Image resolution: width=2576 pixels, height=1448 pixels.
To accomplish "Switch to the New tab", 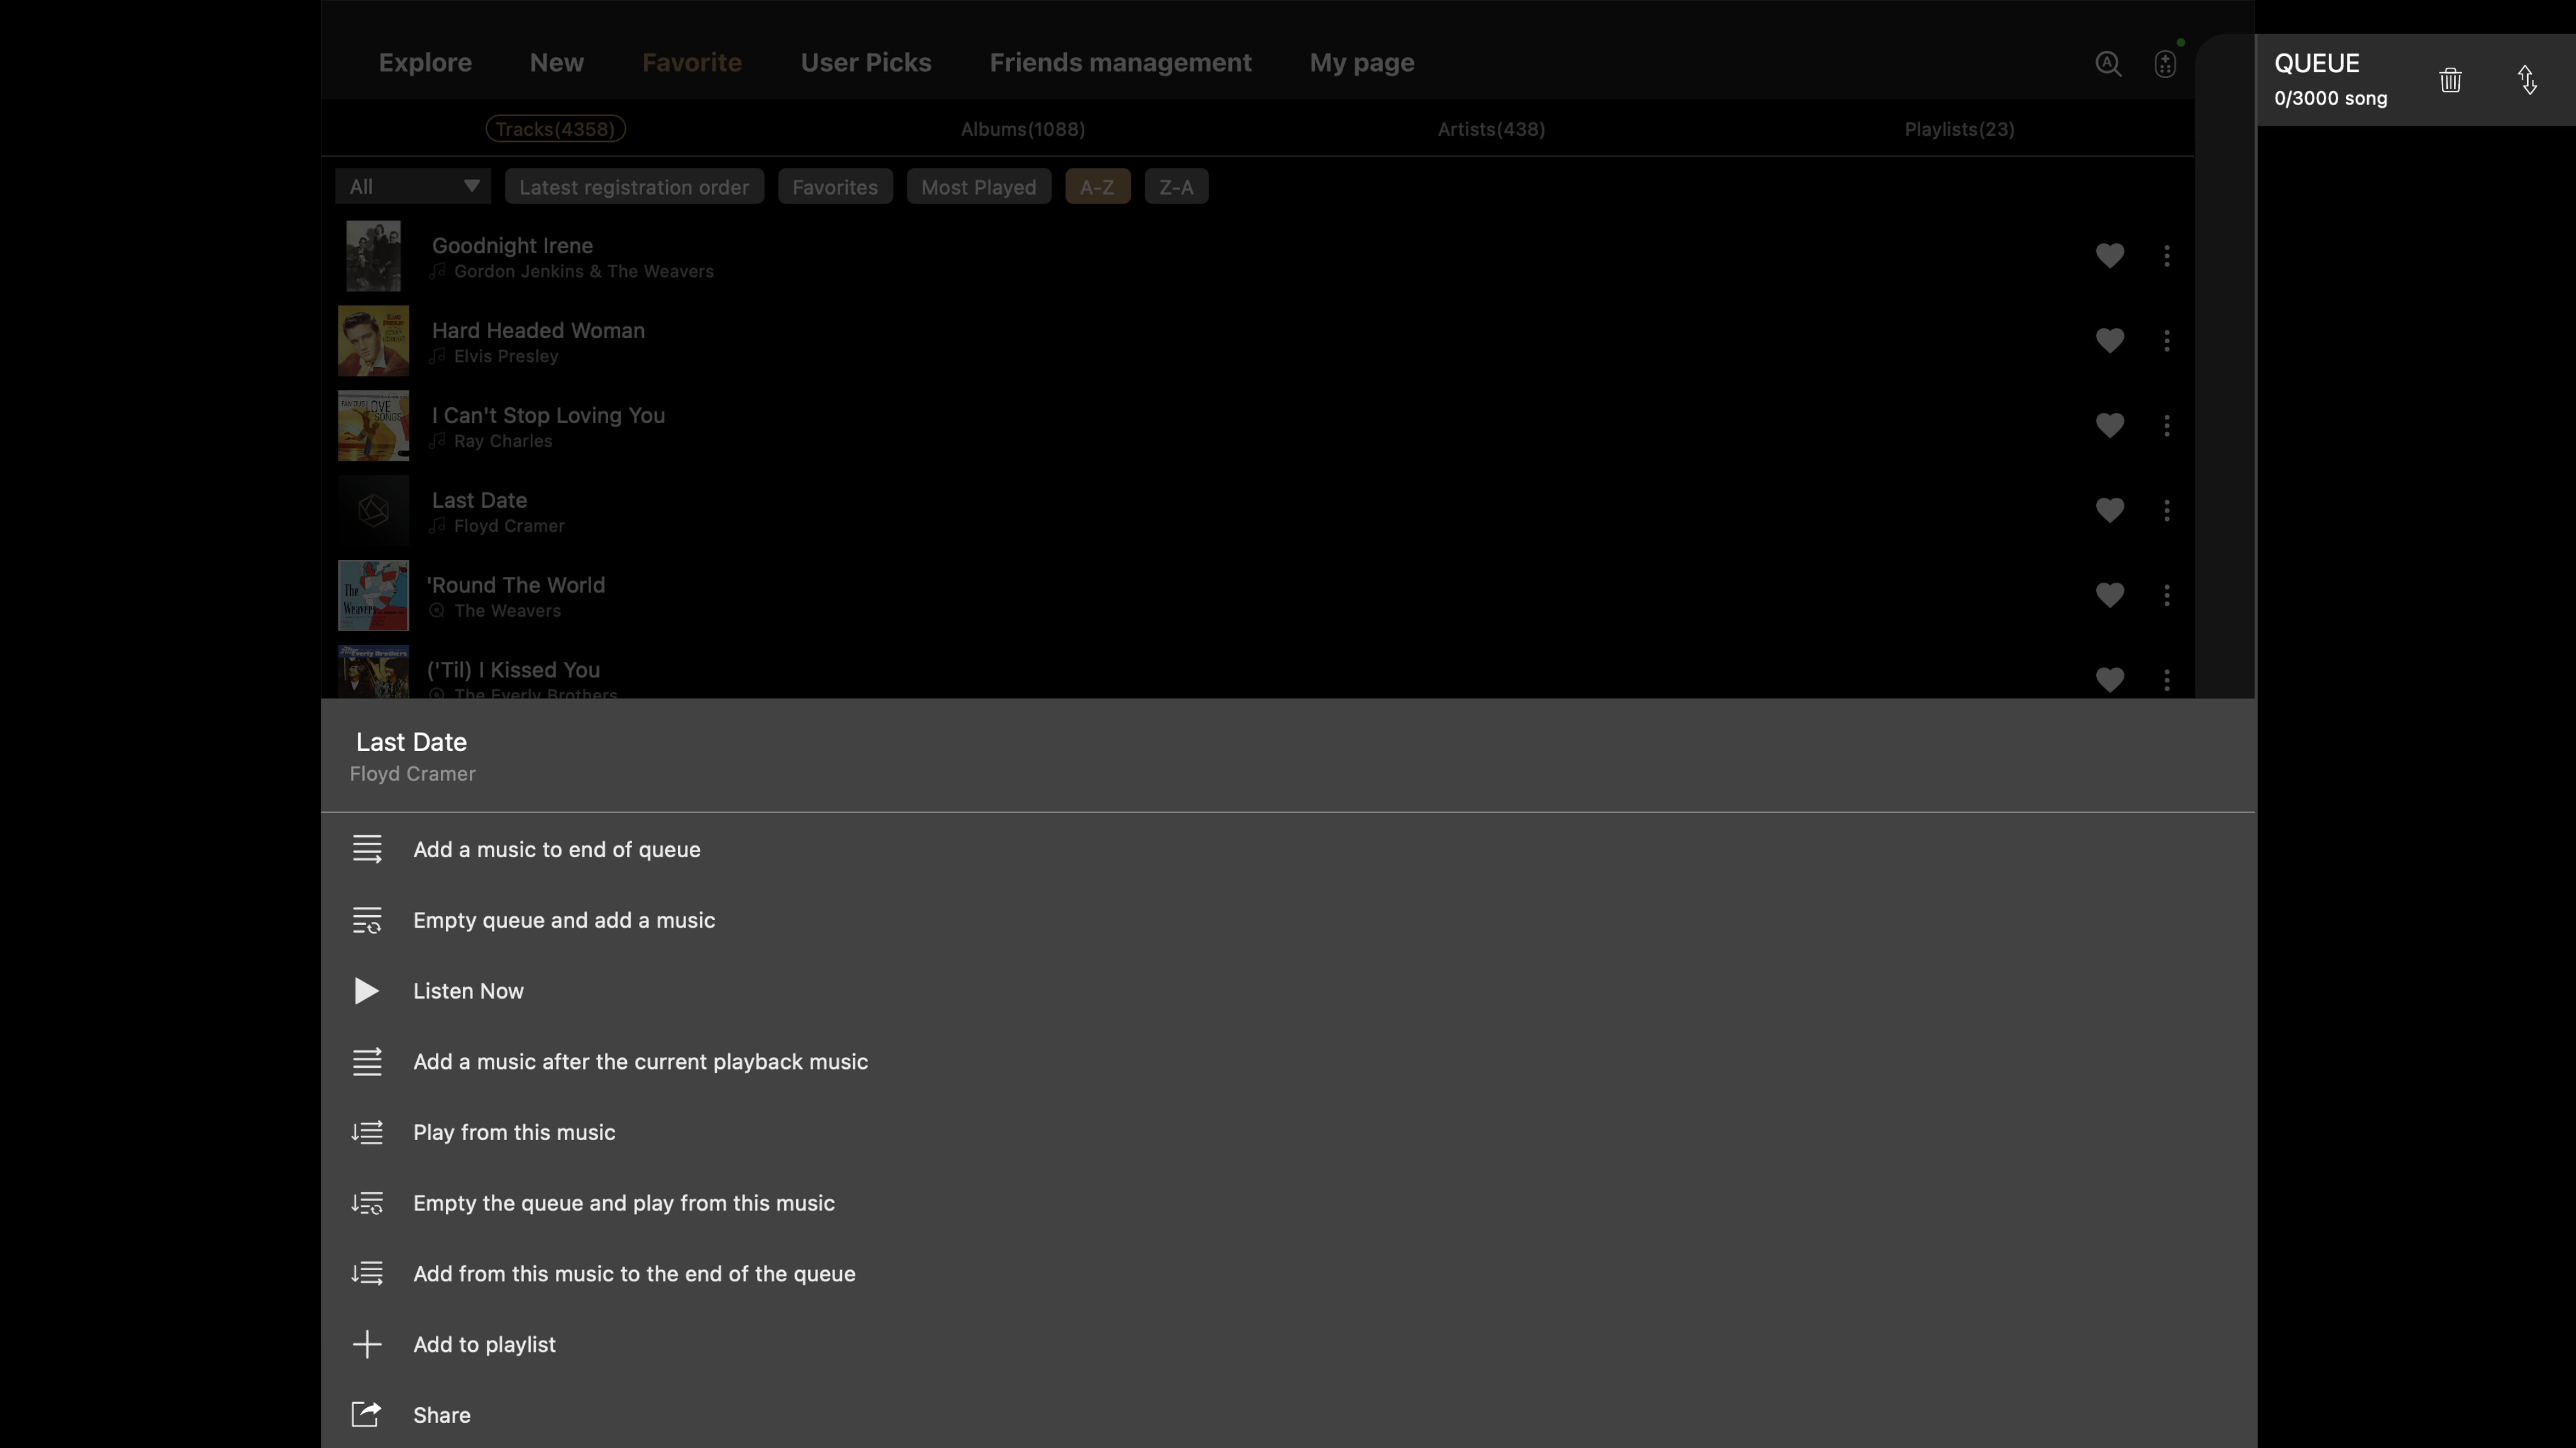I will pos(556,63).
